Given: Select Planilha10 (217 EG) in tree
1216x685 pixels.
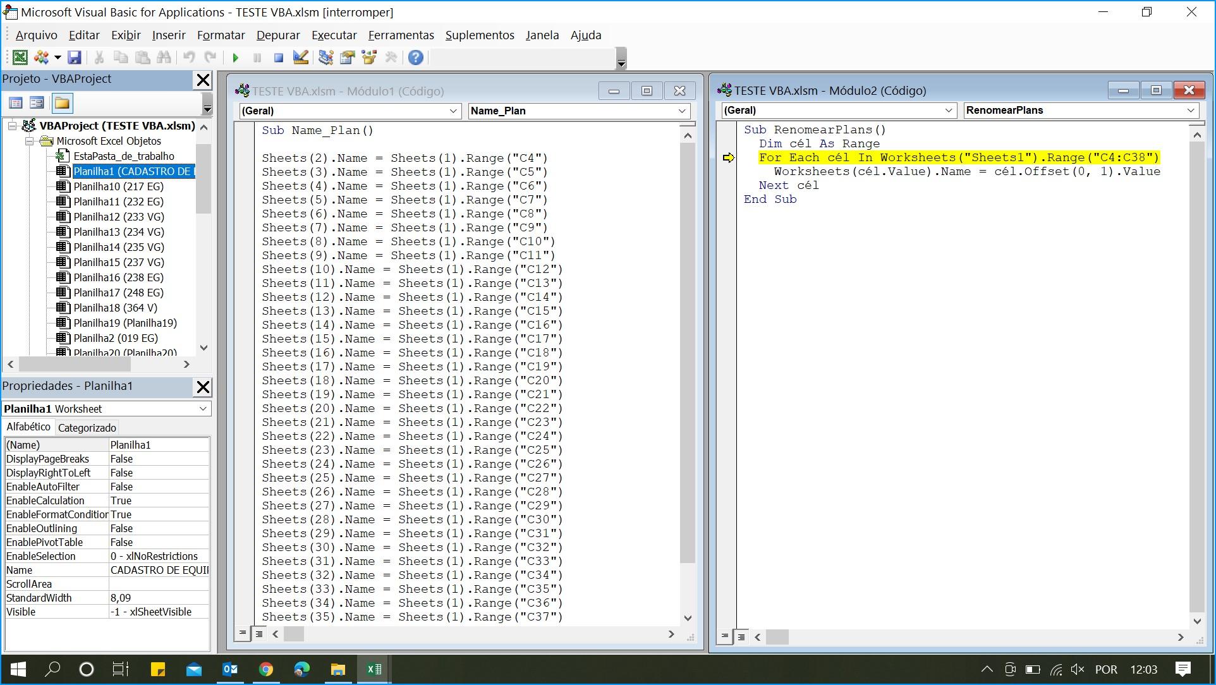Looking at the screenshot, I should pyautogui.click(x=118, y=186).
